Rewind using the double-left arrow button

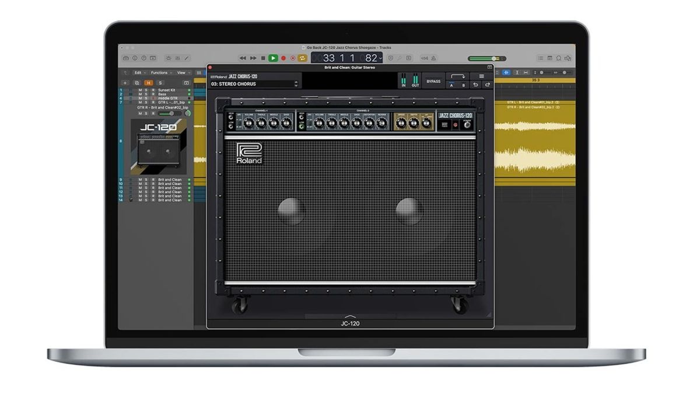click(243, 58)
